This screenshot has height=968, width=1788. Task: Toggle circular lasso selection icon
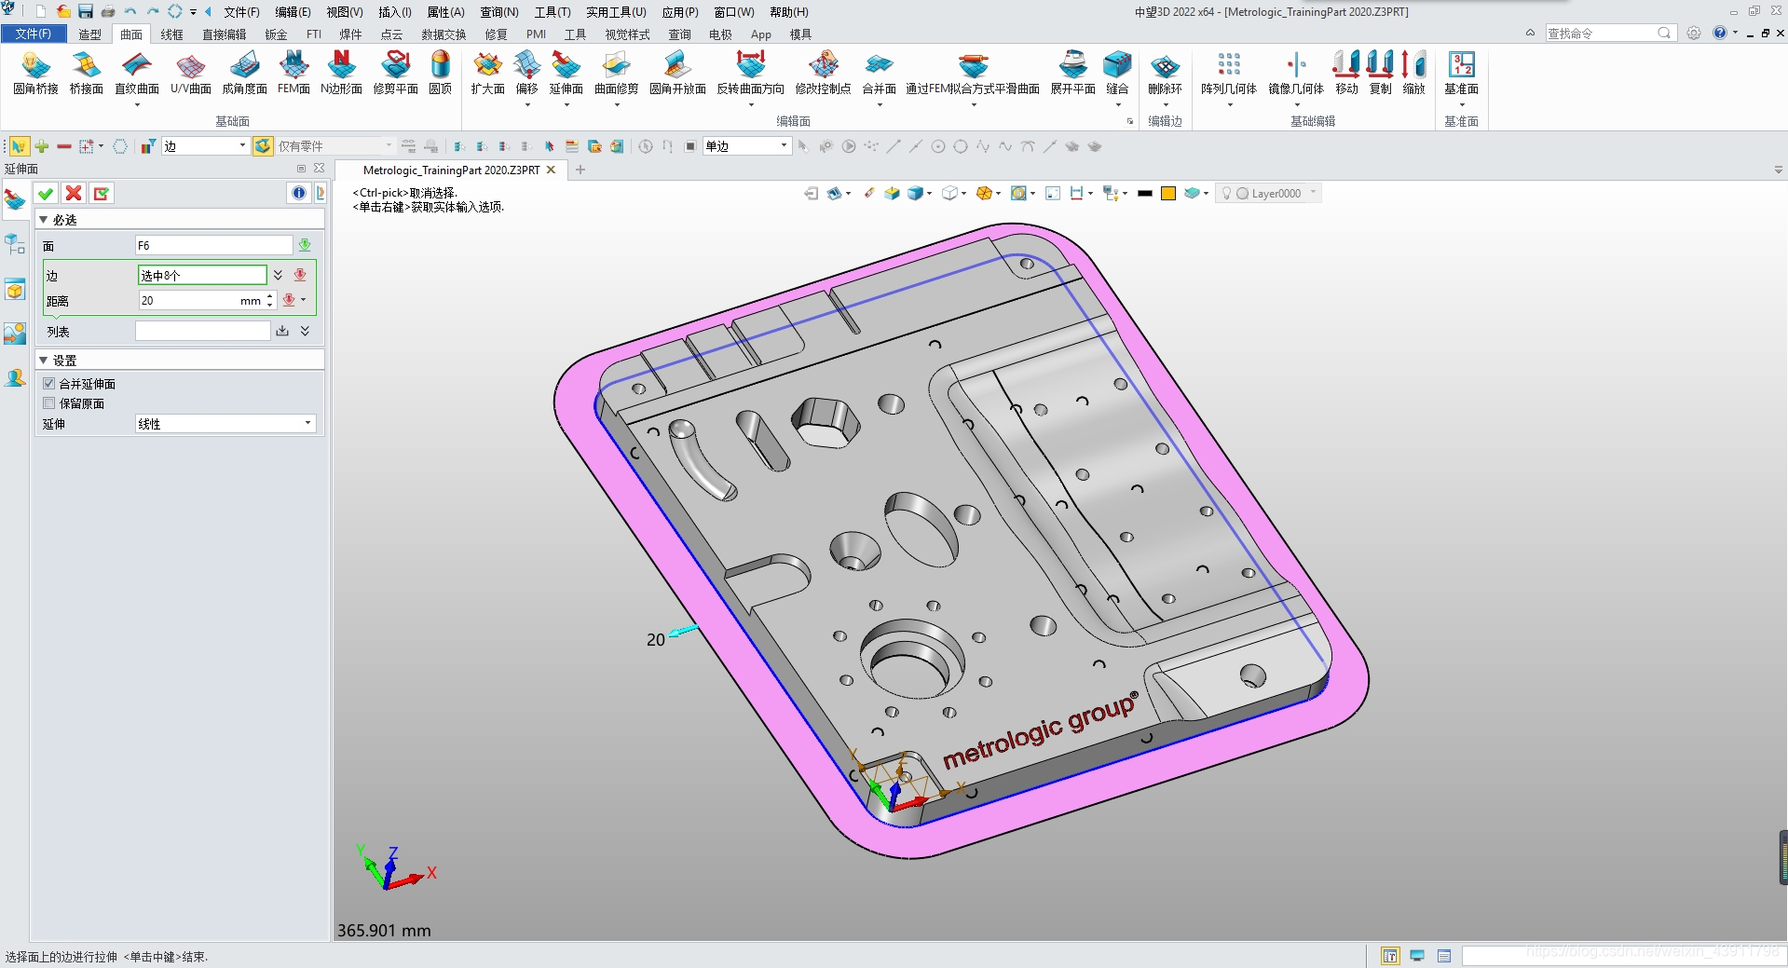120,146
